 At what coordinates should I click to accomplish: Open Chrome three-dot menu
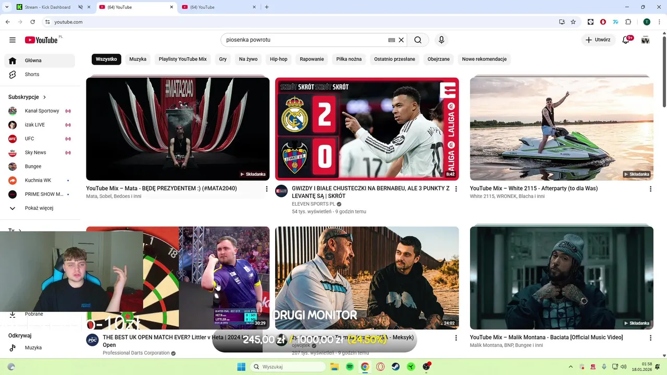pos(660,22)
